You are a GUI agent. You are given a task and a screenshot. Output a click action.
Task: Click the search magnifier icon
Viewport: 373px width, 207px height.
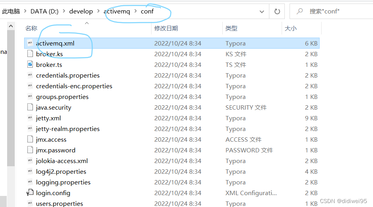pyautogui.click(x=299, y=11)
